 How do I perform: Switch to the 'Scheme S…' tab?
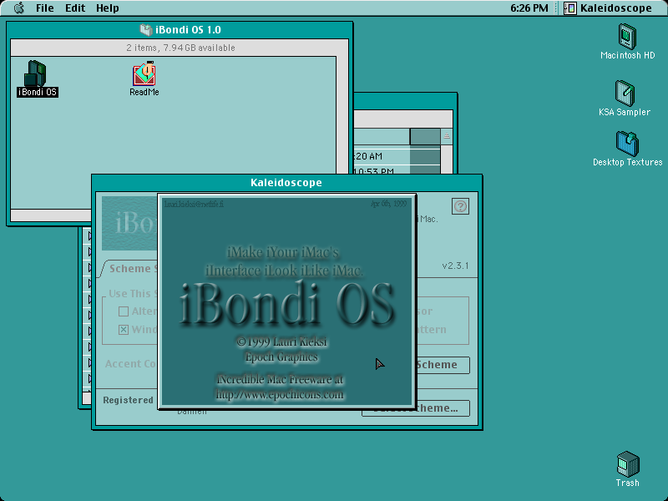(130, 269)
